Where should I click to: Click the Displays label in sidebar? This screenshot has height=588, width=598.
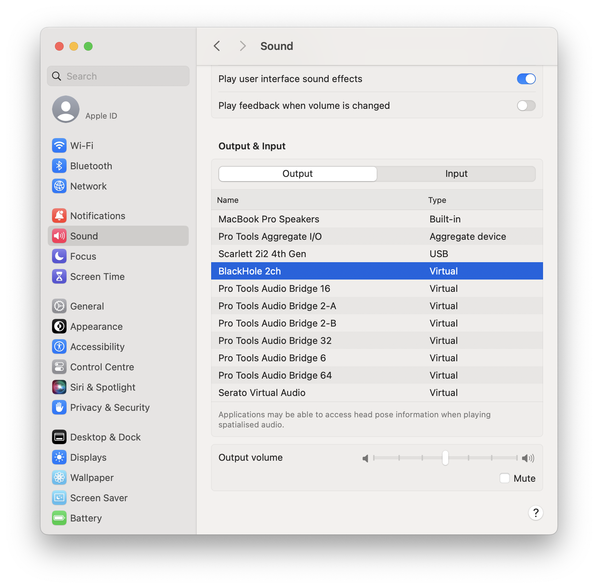point(88,457)
